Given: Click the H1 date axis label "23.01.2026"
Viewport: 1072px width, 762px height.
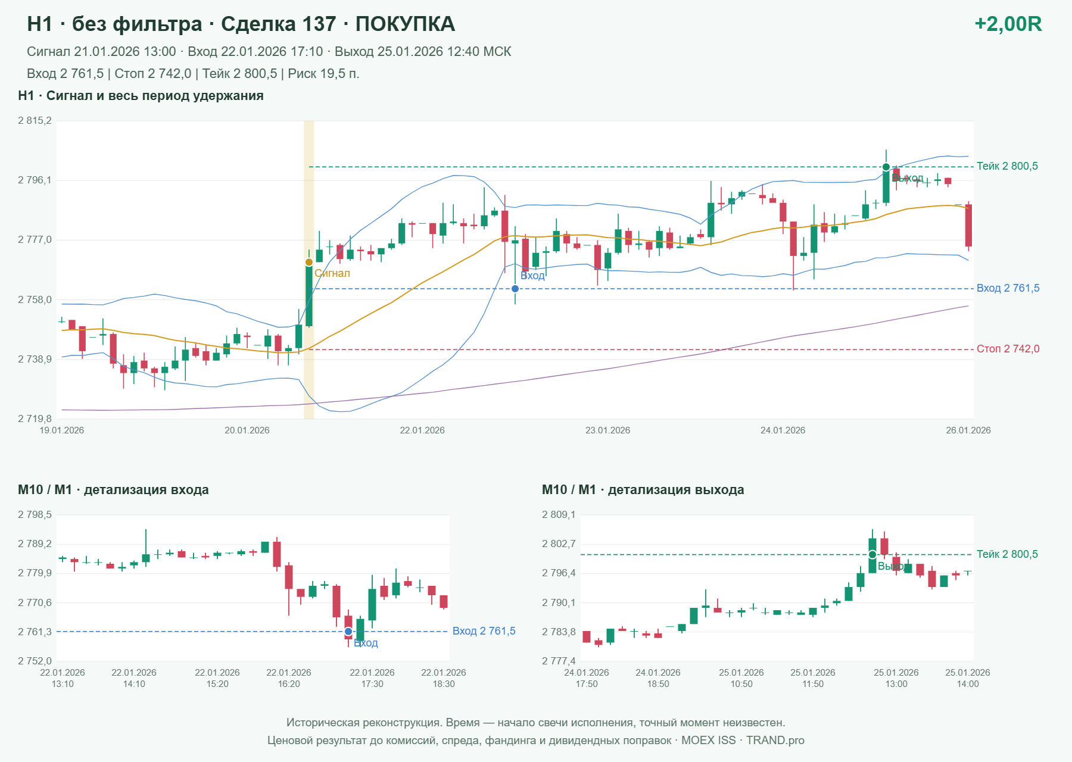Looking at the screenshot, I should coord(608,430).
